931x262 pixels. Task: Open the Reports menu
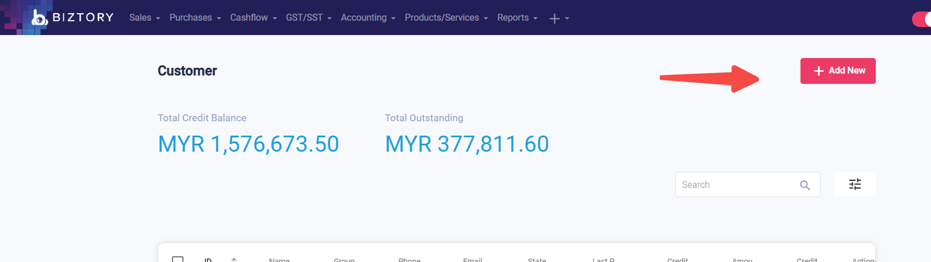tap(517, 18)
